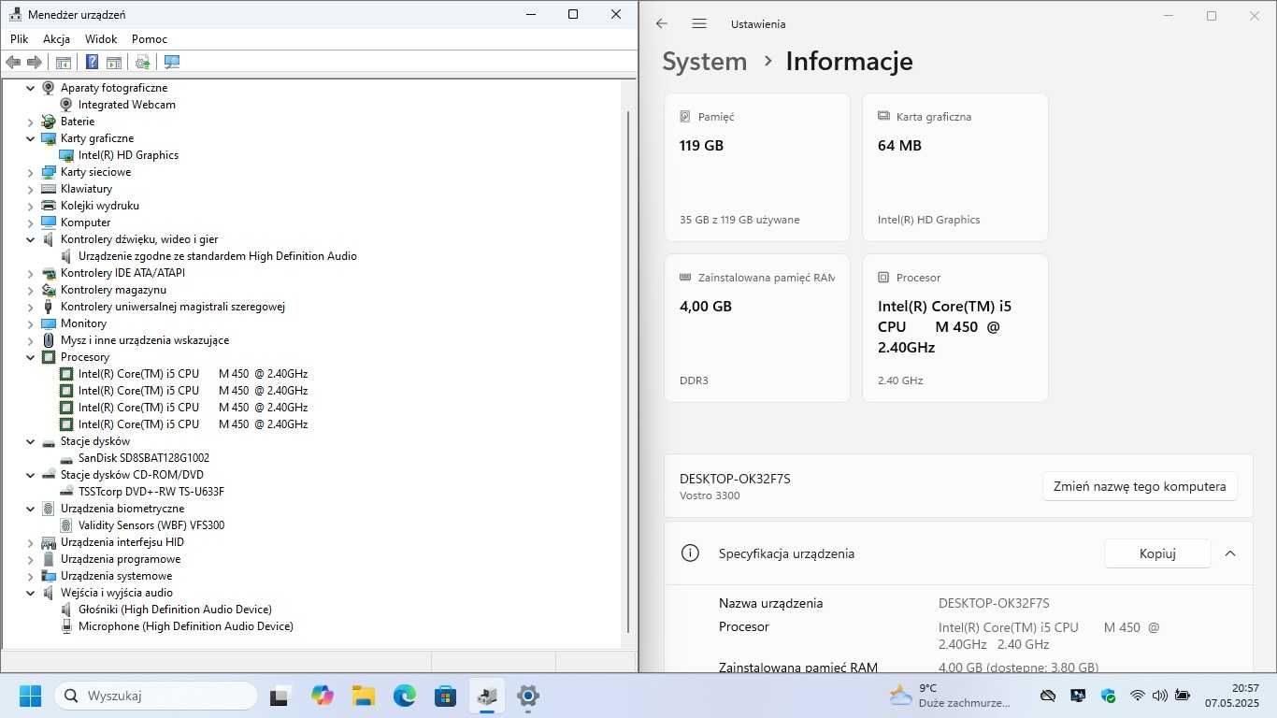
Task: Click the Stacje dysków CD-ROM/DVD icon
Action: tap(49, 475)
